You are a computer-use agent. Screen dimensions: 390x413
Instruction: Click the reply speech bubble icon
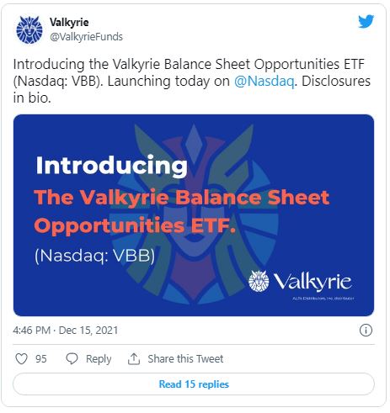[x=72, y=358]
